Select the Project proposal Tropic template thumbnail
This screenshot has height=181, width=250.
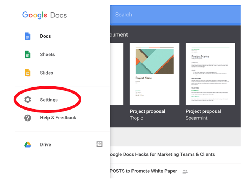tap(154, 74)
